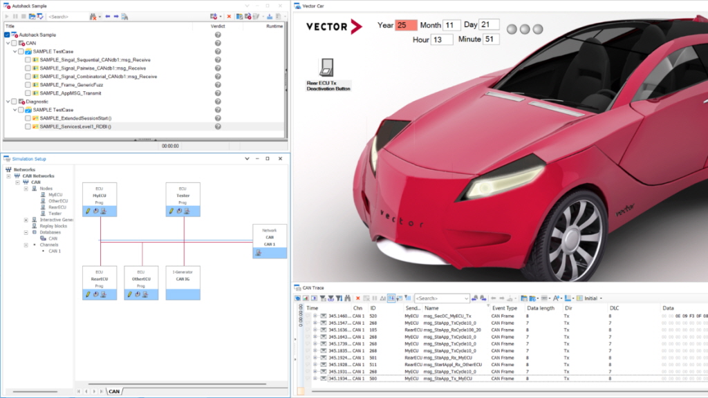
Task: Click the Rear ECU Tx Deactivation switch icon
Action: point(327,67)
